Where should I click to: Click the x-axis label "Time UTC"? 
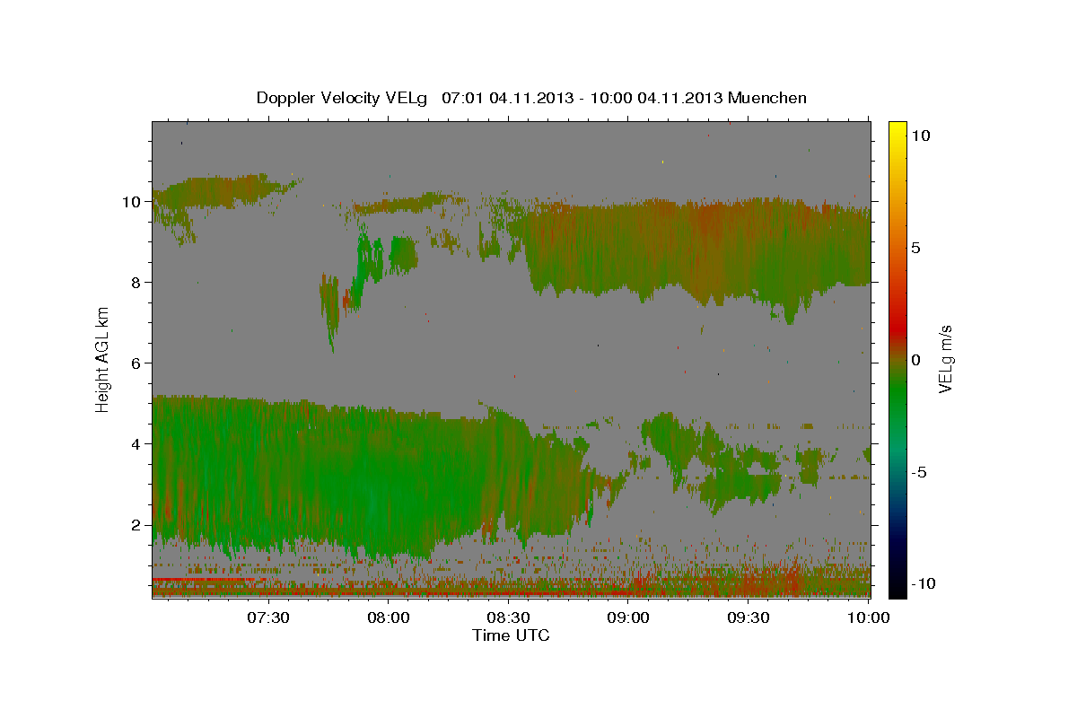click(511, 635)
